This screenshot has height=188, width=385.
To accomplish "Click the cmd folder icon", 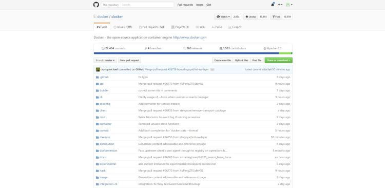I will tap(97, 117).
